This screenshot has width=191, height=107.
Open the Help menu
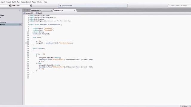click(45, 2)
